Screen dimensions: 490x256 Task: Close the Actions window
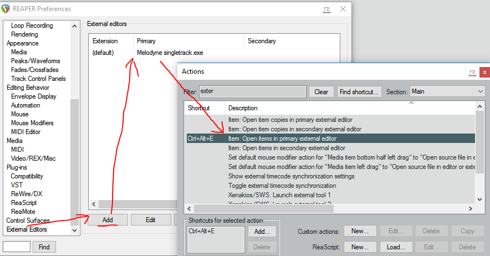coord(484,72)
